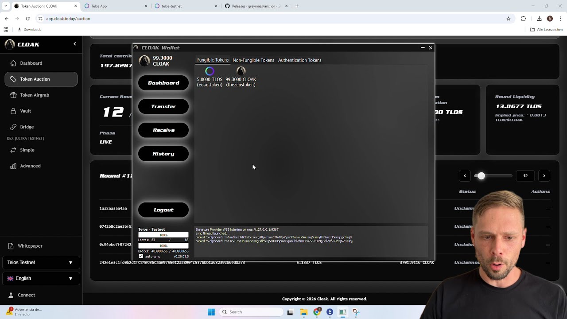Click the round selector slider handle
This screenshot has width=567, height=319.
pyautogui.click(x=481, y=176)
